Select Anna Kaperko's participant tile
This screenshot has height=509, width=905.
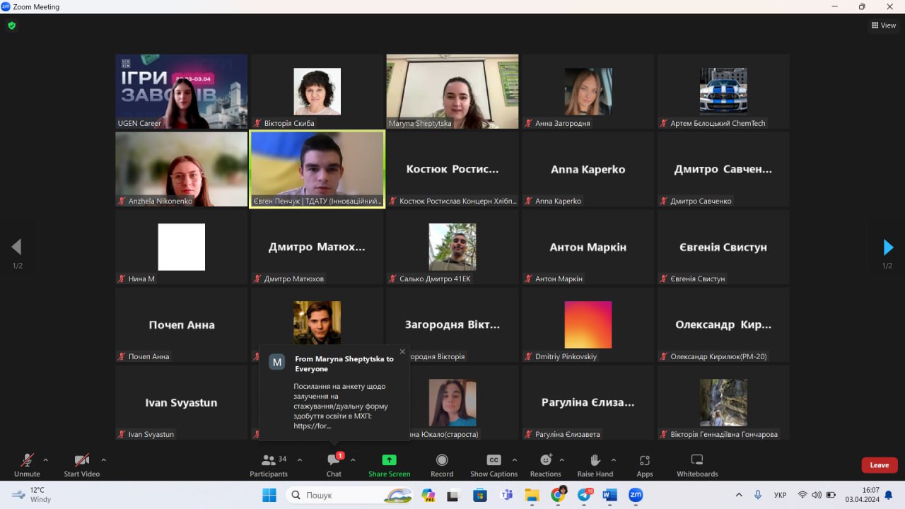(x=588, y=169)
